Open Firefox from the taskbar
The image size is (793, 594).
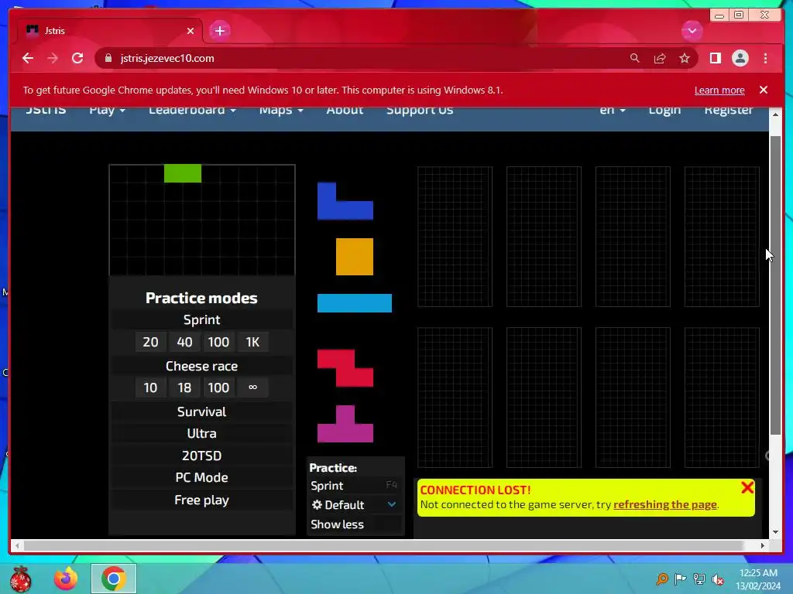point(66,579)
